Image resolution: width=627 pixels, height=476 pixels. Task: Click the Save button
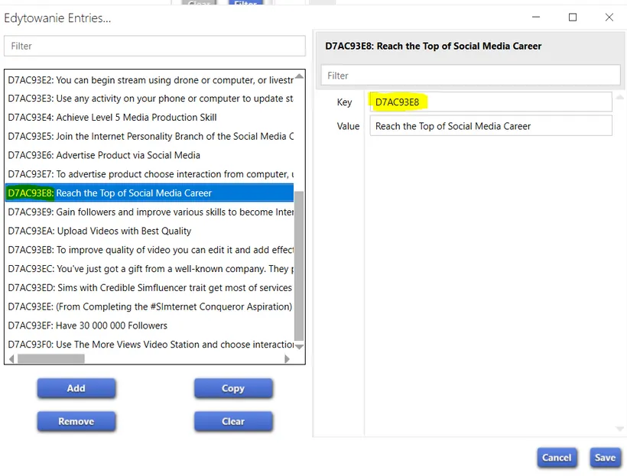click(x=605, y=458)
